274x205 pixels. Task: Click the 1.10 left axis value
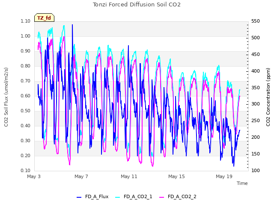coord(26,21)
